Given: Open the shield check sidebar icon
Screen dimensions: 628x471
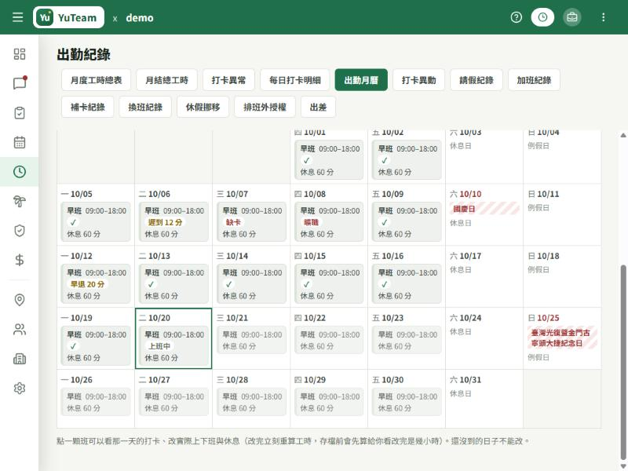Looking at the screenshot, I should point(19,231).
